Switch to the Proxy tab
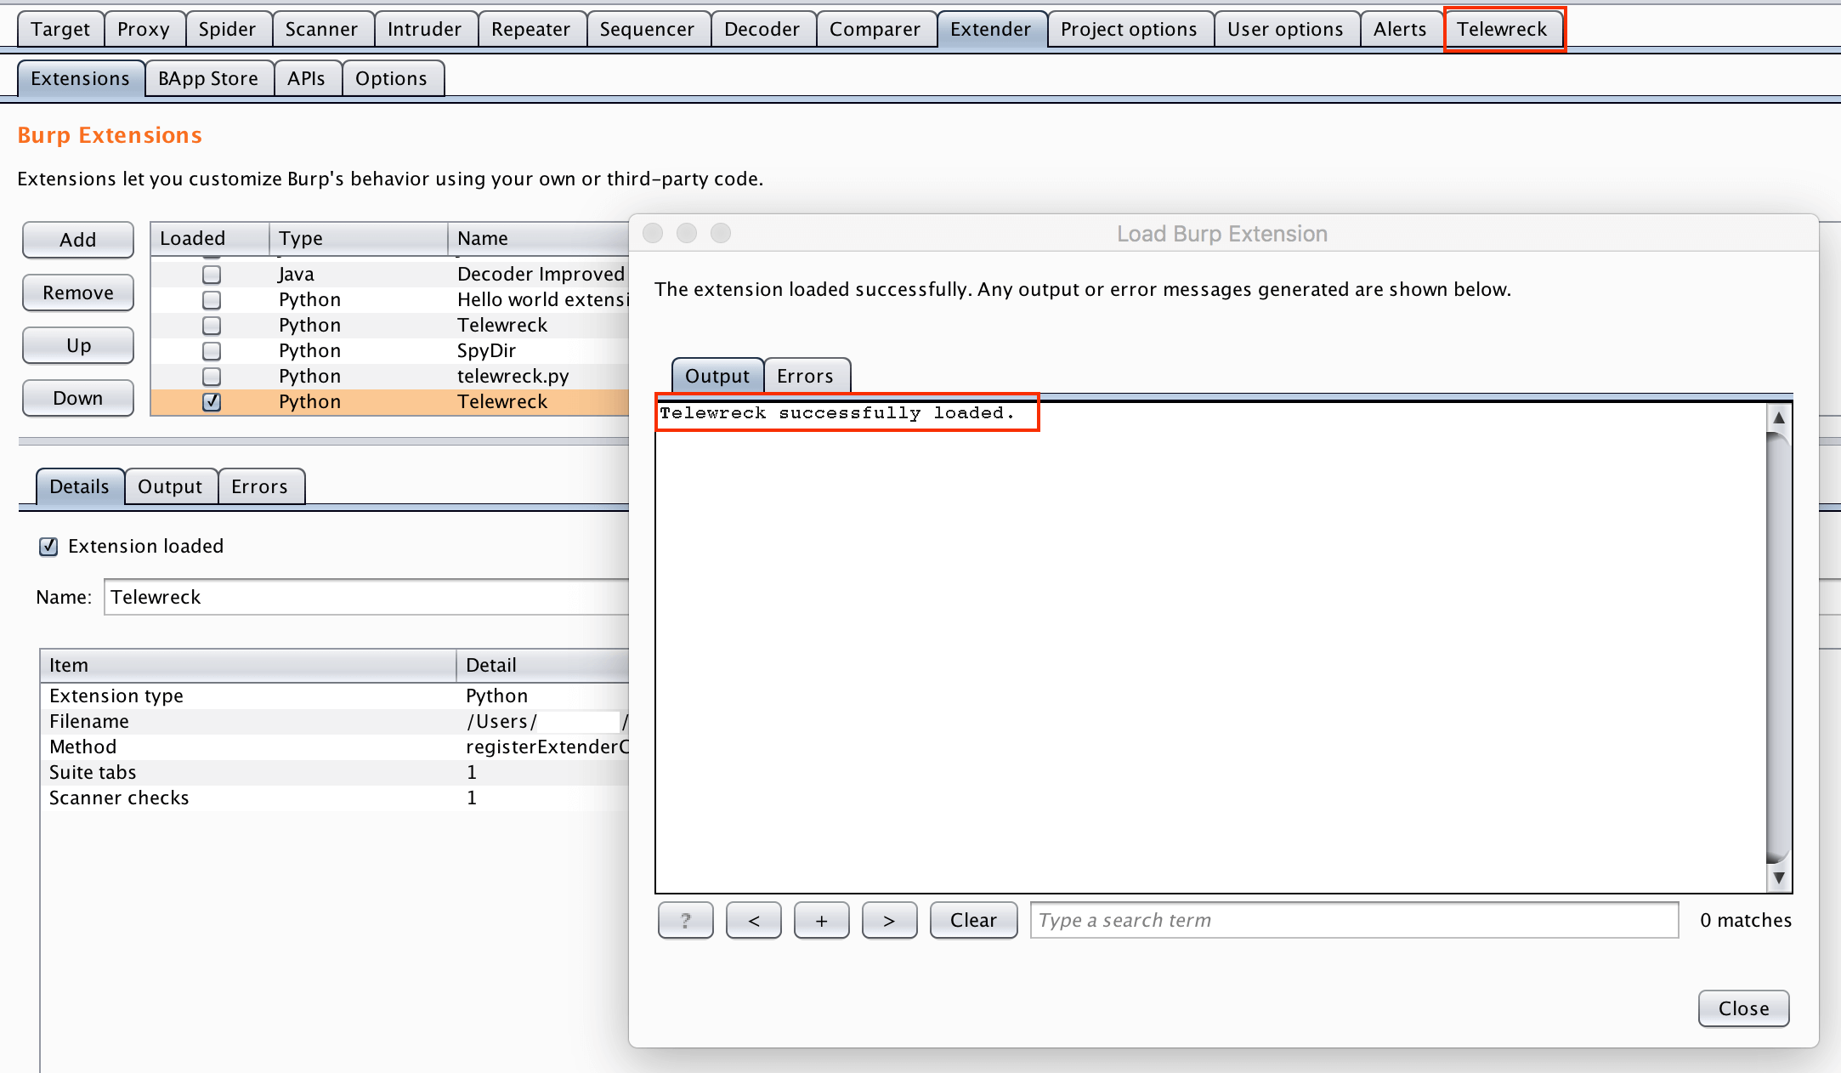Image resolution: width=1841 pixels, height=1073 pixels. [x=144, y=29]
